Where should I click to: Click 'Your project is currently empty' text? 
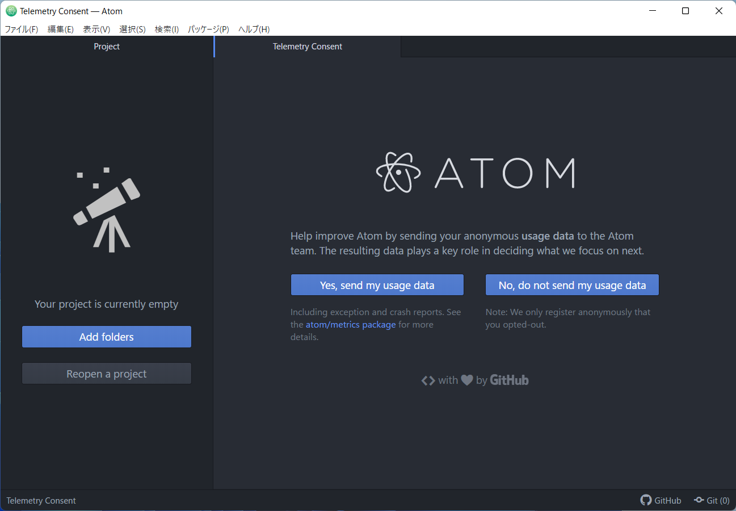(107, 304)
